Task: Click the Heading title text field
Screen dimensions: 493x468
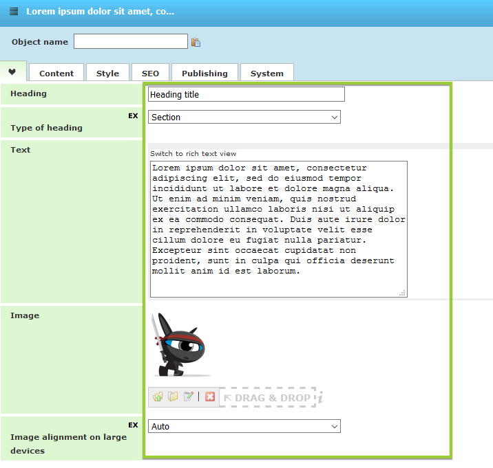Action: pos(246,95)
